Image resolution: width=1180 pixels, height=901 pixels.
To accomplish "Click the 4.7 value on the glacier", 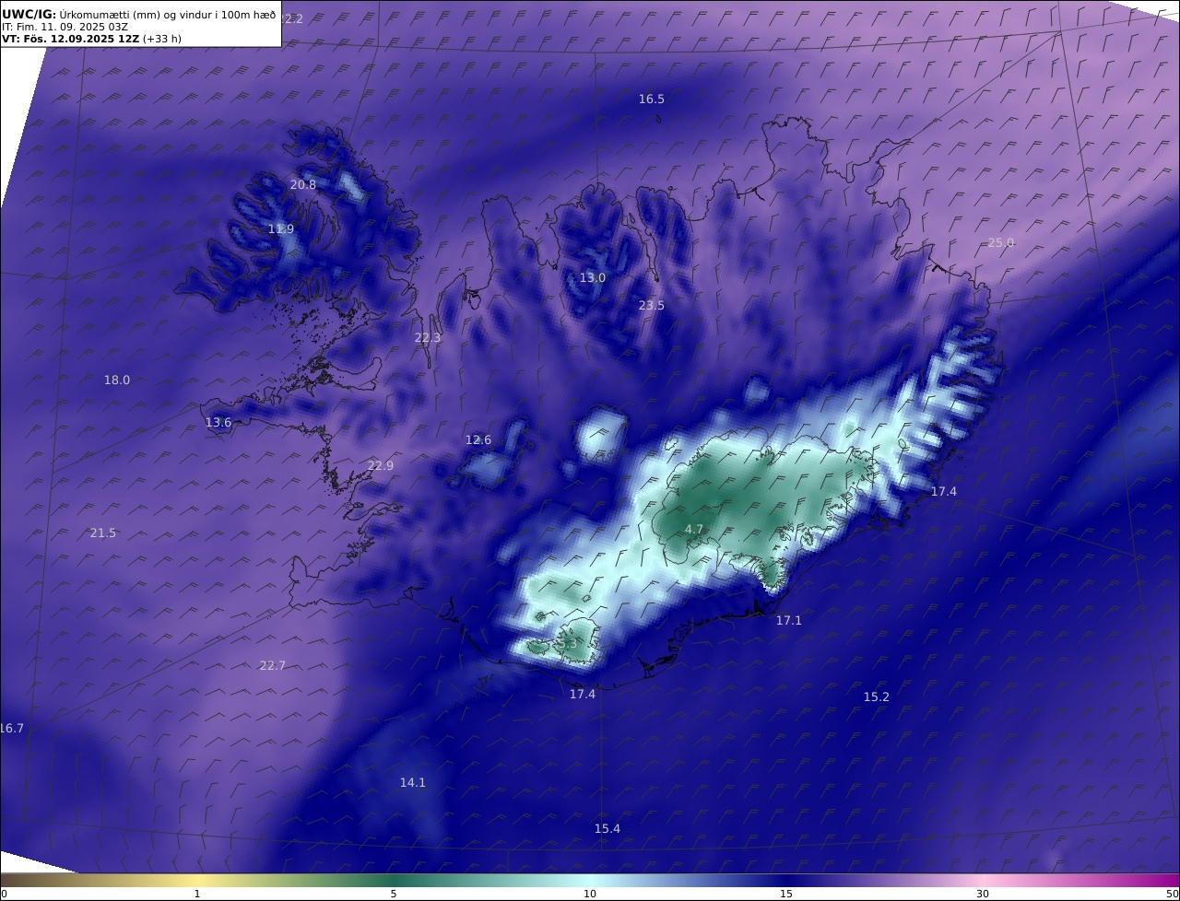I will point(694,529).
